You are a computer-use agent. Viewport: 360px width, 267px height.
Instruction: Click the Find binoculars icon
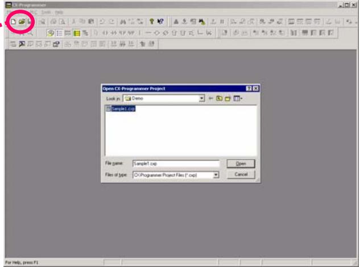pos(123,22)
